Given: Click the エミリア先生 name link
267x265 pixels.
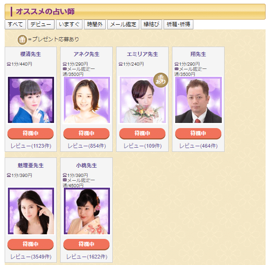Looking at the screenshot, I should tap(143, 54).
